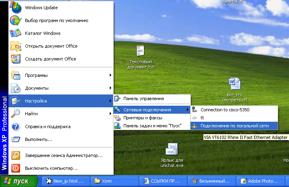The width and height of the screenshot is (289, 187).
Task: Click Завершение сеанса Администратор... label
Action: tap(64, 155)
